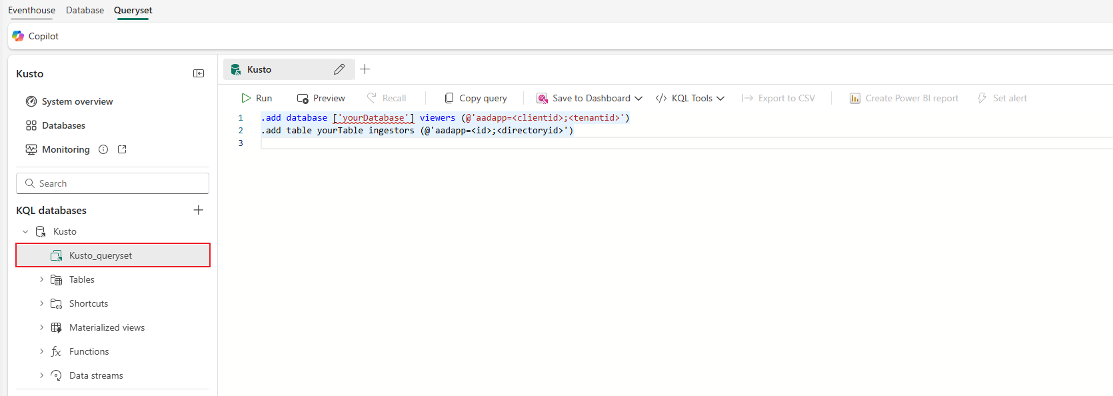Click 'yourDatabase' in the query
This screenshot has height=396, width=1113.
coord(373,118)
